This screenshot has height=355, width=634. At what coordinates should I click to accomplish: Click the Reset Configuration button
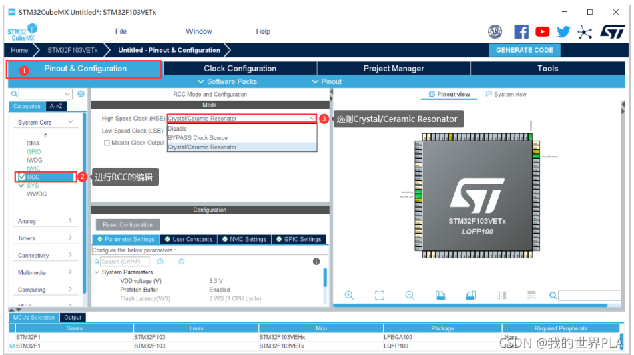click(127, 224)
